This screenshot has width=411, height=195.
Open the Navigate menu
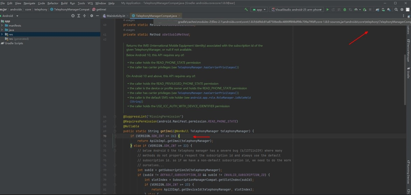pyautogui.click(x=29, y=3)
